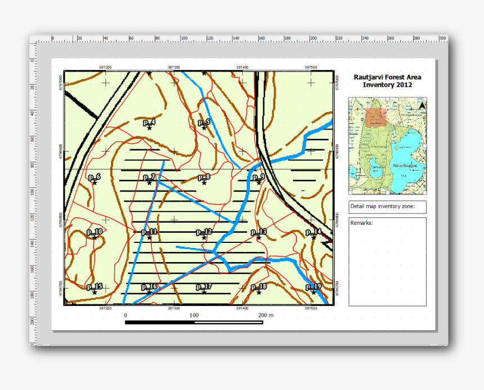
Task: Select the north arrow icon on the overview map
Action: click(423, 104)
